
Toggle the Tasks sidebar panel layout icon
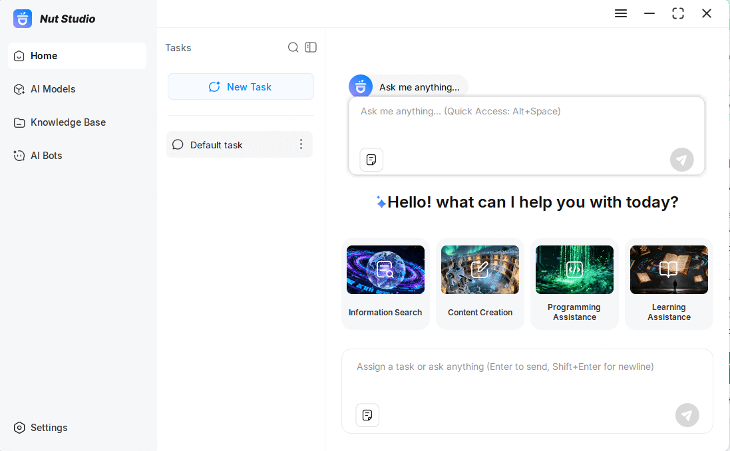click(x=311, y=47)
